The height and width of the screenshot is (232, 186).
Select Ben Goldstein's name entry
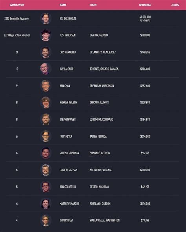tap(67, 187)
